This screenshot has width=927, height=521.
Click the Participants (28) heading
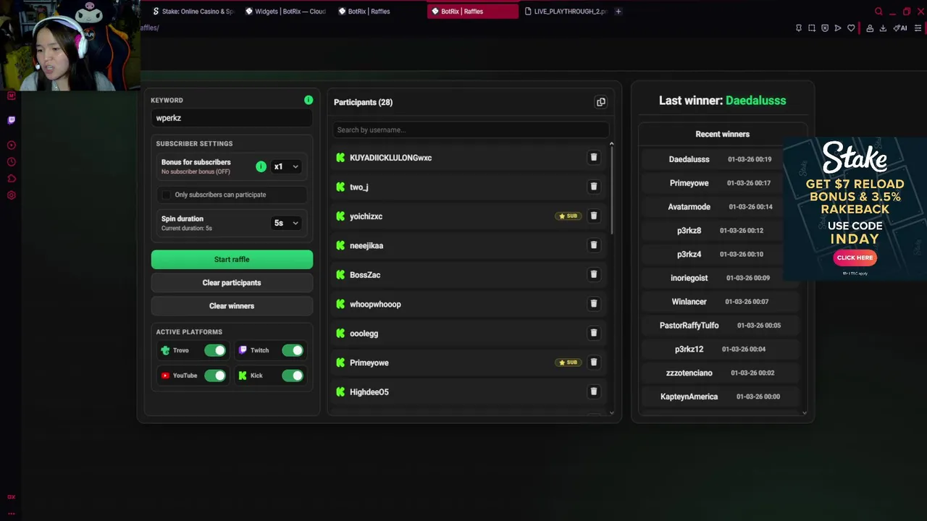(x=363, y=102)
